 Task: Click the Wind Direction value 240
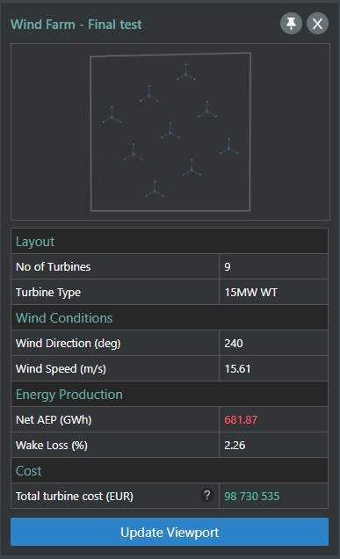[x=234, y=344]
